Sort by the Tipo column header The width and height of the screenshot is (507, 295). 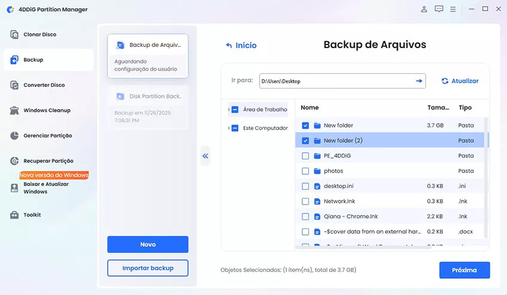tap(465, 108)
